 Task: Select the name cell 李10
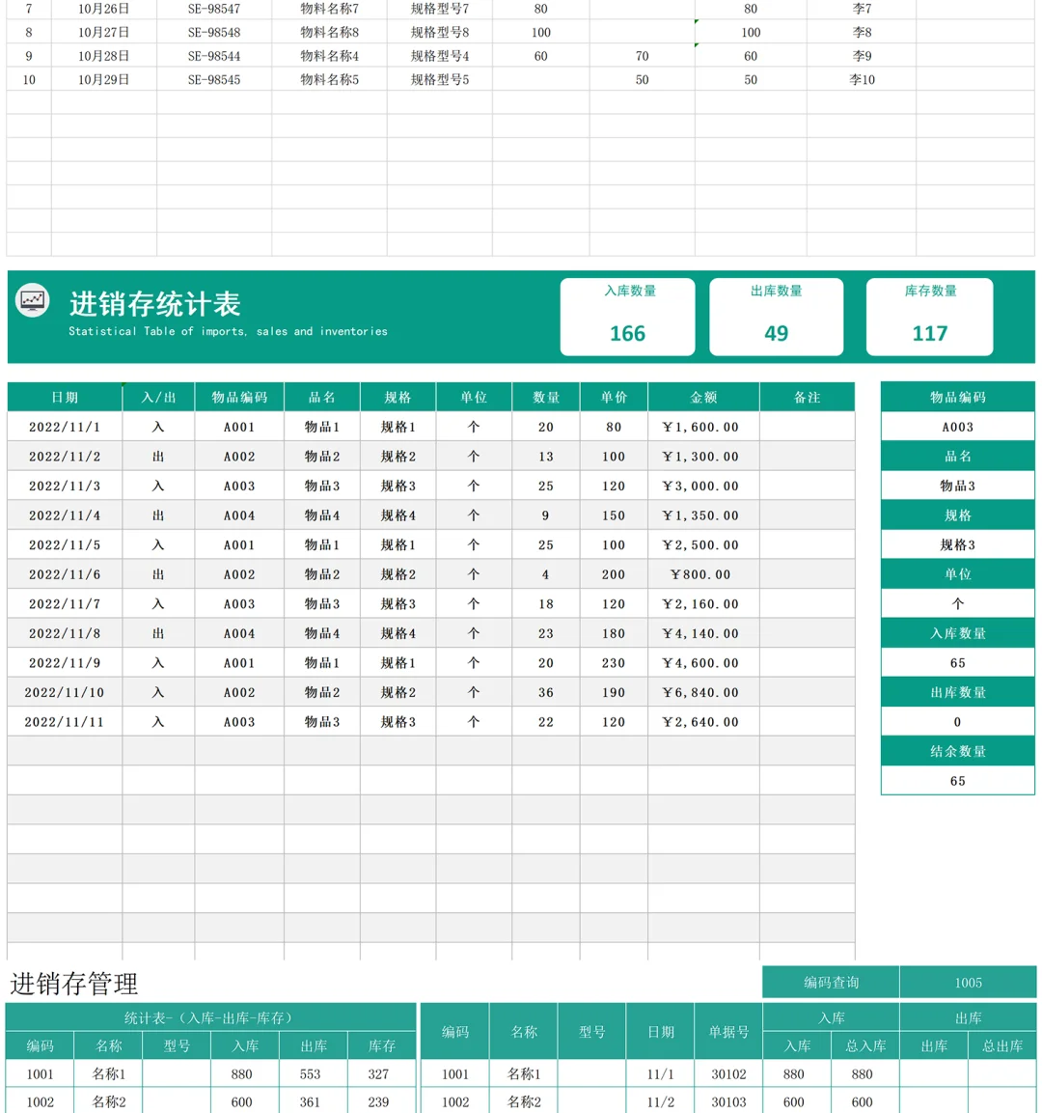pyautogui.click(x=862, y=79)
